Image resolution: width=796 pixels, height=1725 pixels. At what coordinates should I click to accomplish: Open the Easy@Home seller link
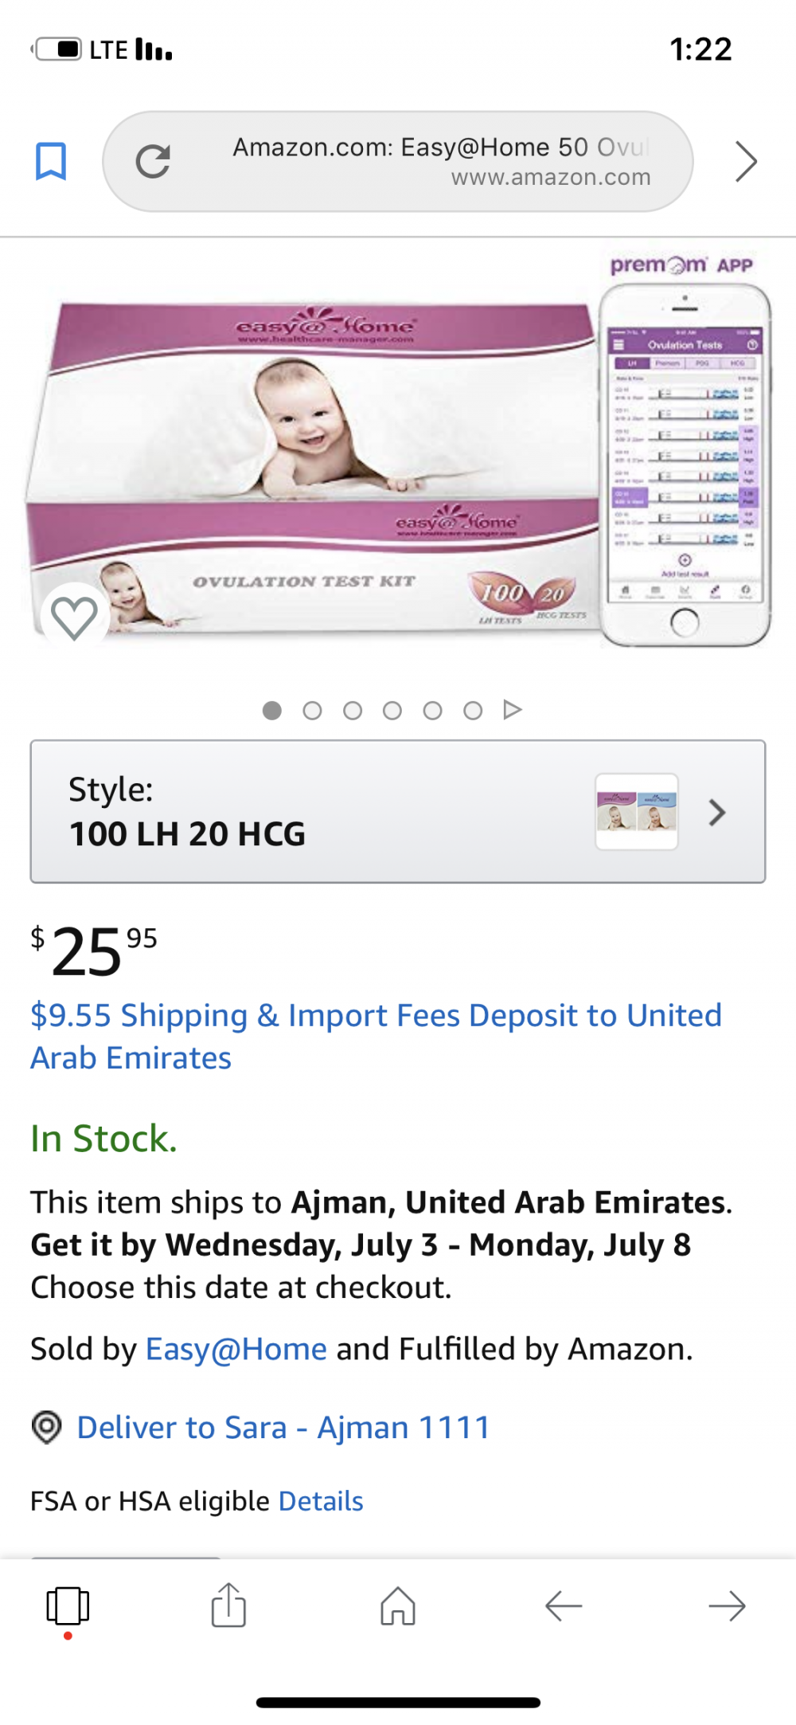[x=236, y=1349]
